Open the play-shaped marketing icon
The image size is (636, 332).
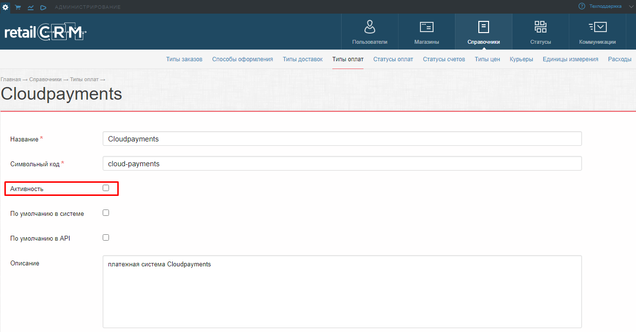point(43,7)
